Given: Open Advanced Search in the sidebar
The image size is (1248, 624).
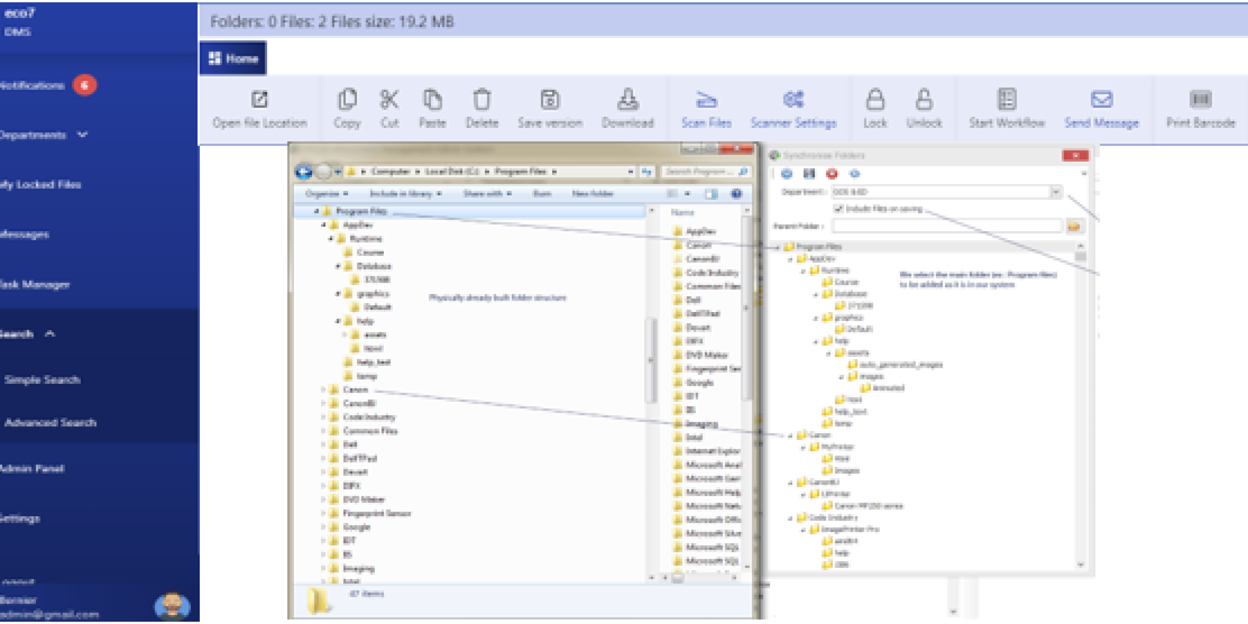Looking at the screenshot, I should click(50, 422).
